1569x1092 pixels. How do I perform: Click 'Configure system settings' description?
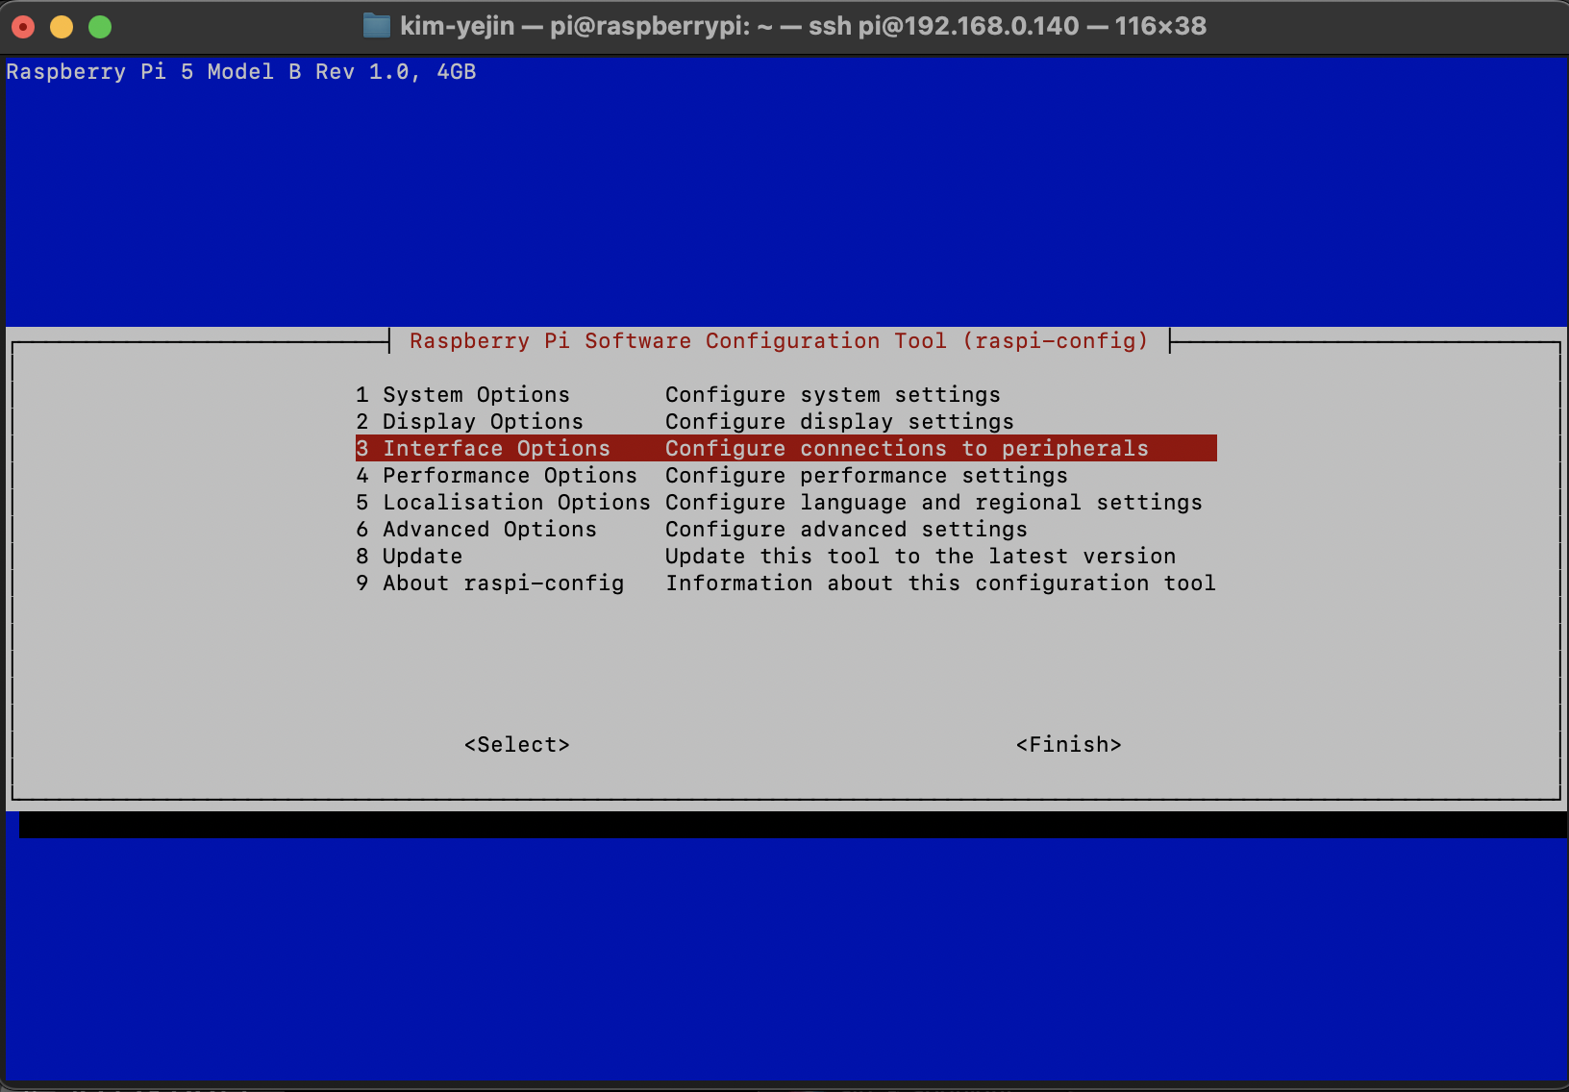tap(833, 395)
